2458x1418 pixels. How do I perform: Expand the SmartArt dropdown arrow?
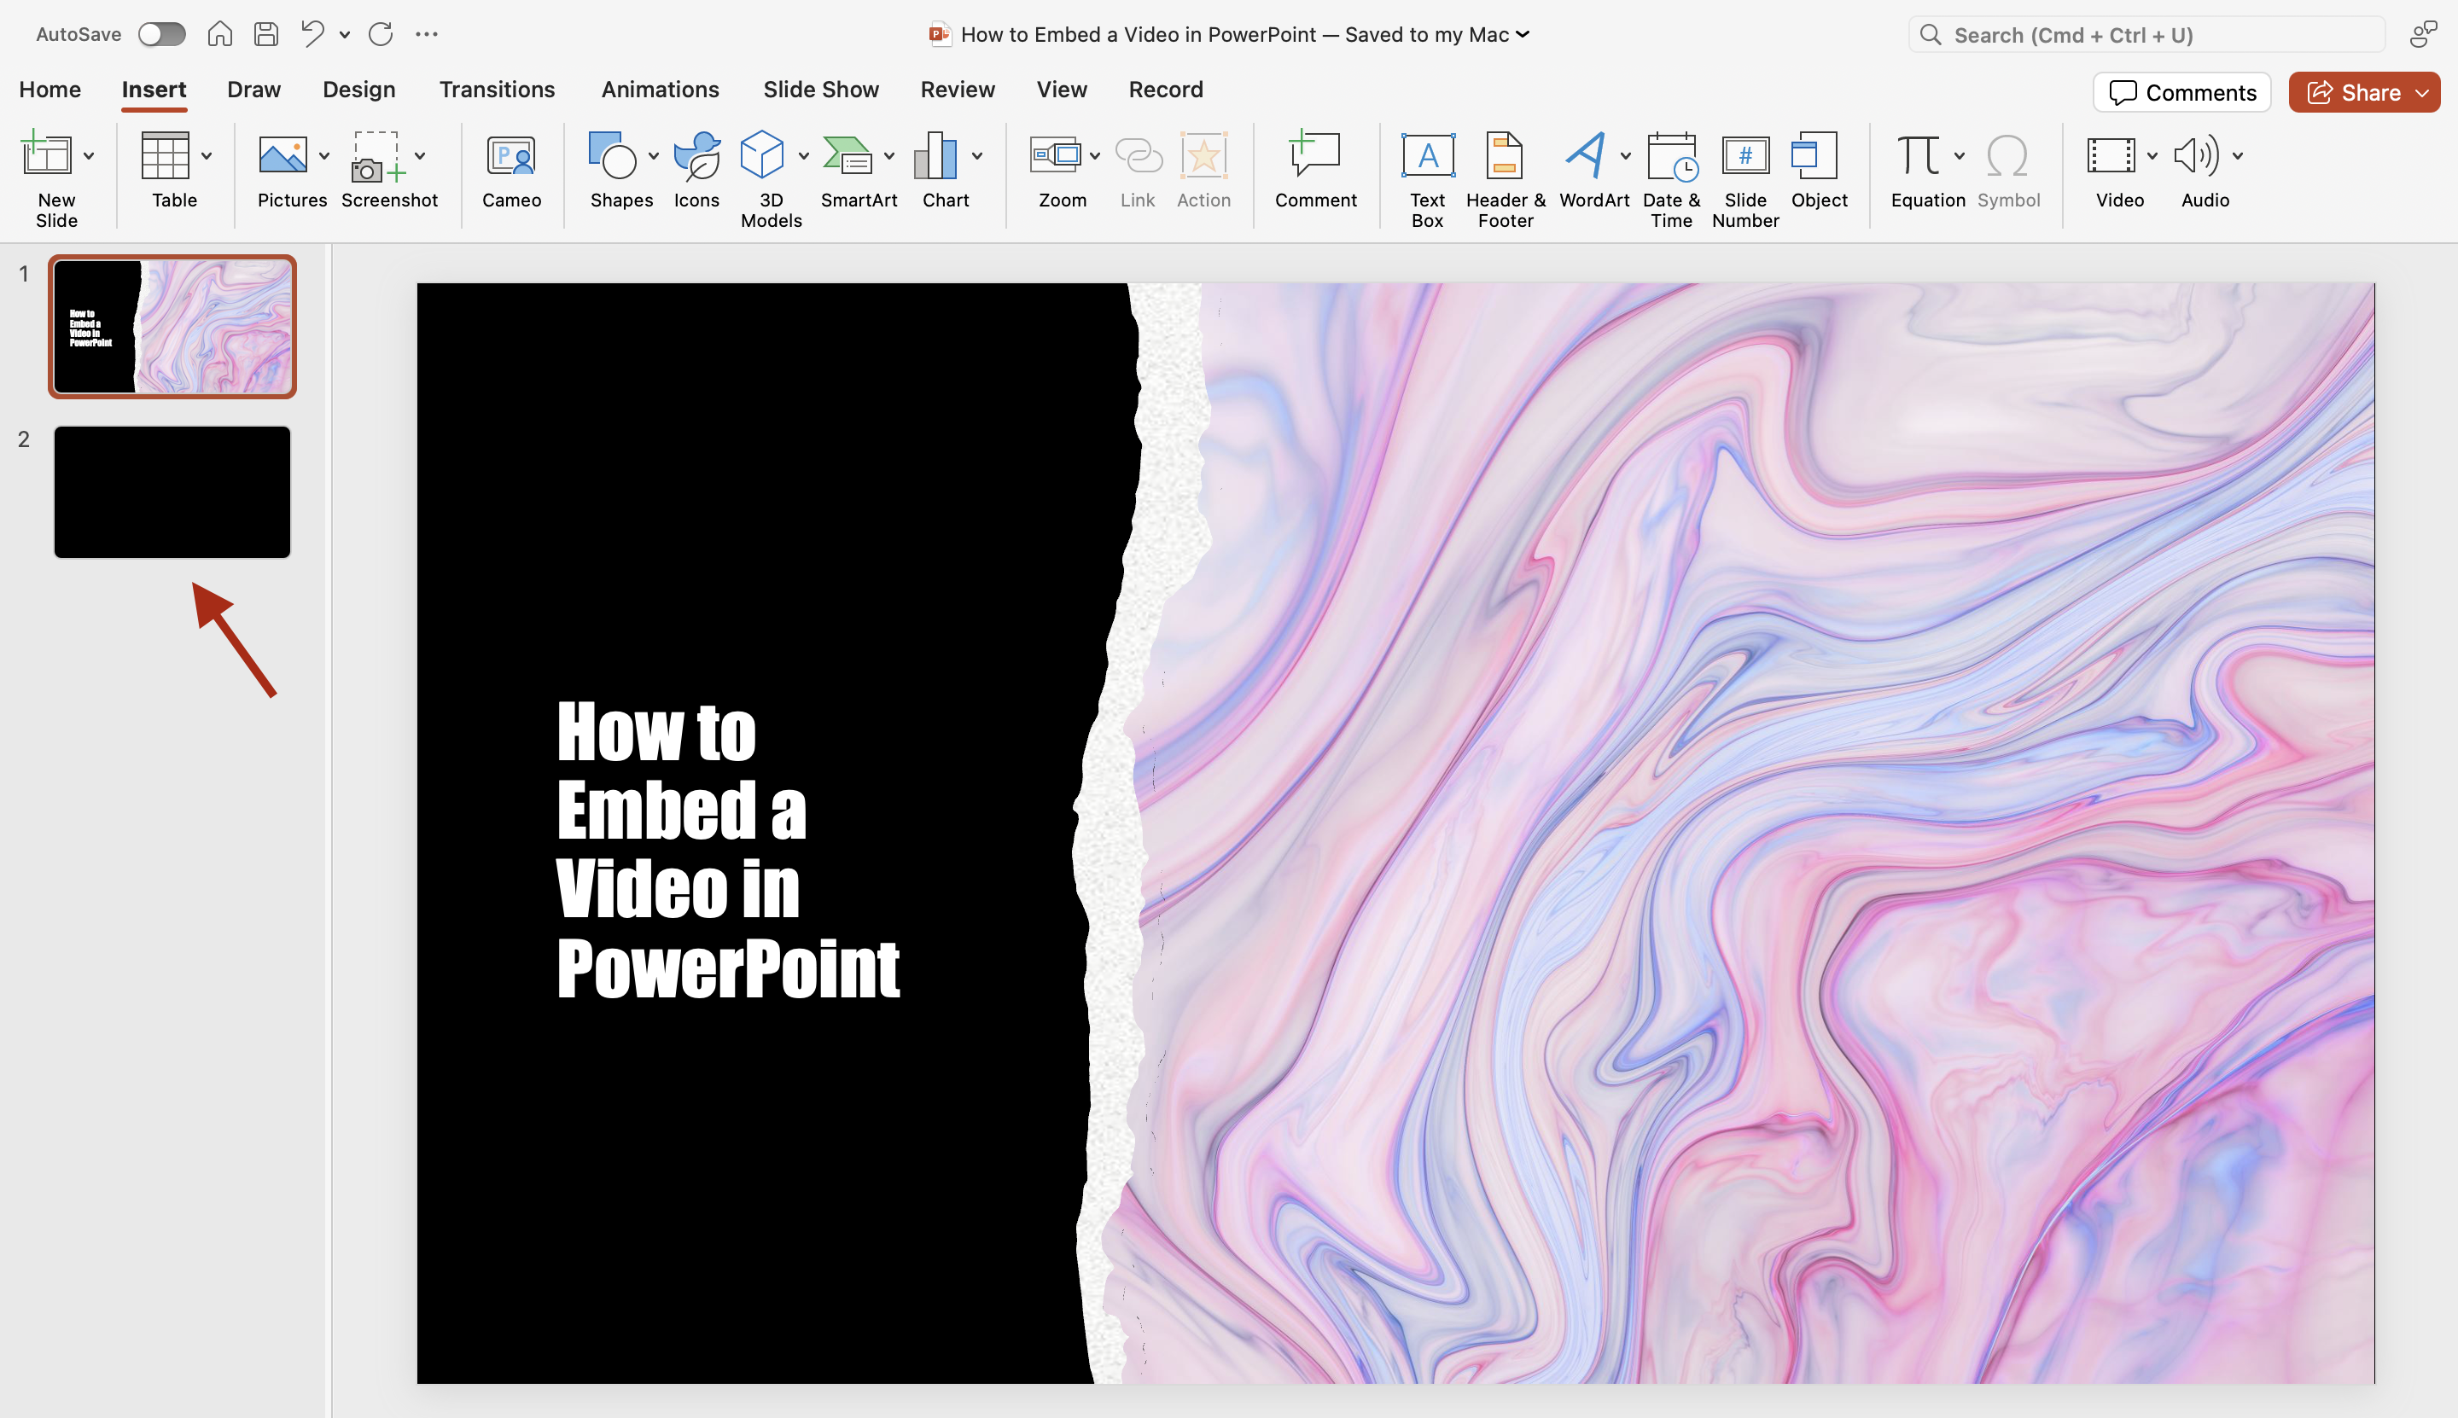889,156
